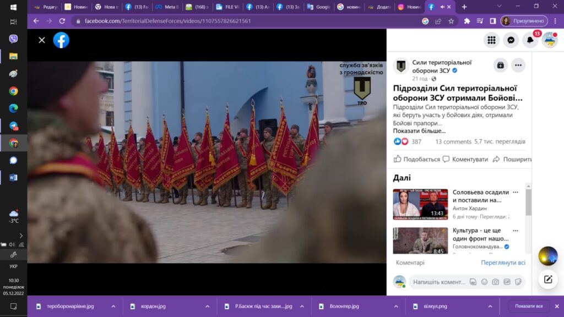Screen dimensions: 564x317
Task: Type in the Напишіть коментар field
Action: click(x=439, y=282)
